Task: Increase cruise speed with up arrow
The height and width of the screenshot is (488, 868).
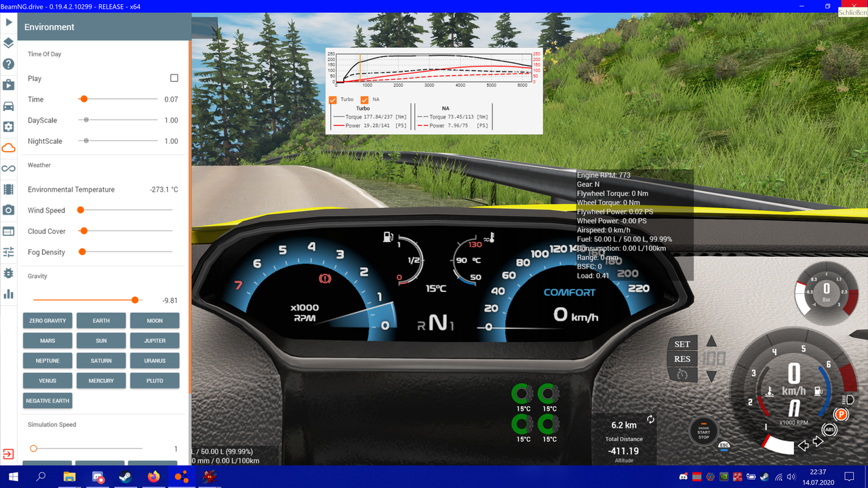Action: (711, 341)
